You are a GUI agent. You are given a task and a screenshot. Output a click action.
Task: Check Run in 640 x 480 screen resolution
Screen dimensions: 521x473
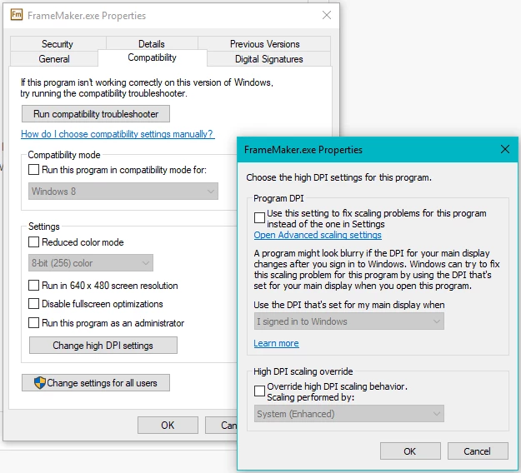point(33,285)
